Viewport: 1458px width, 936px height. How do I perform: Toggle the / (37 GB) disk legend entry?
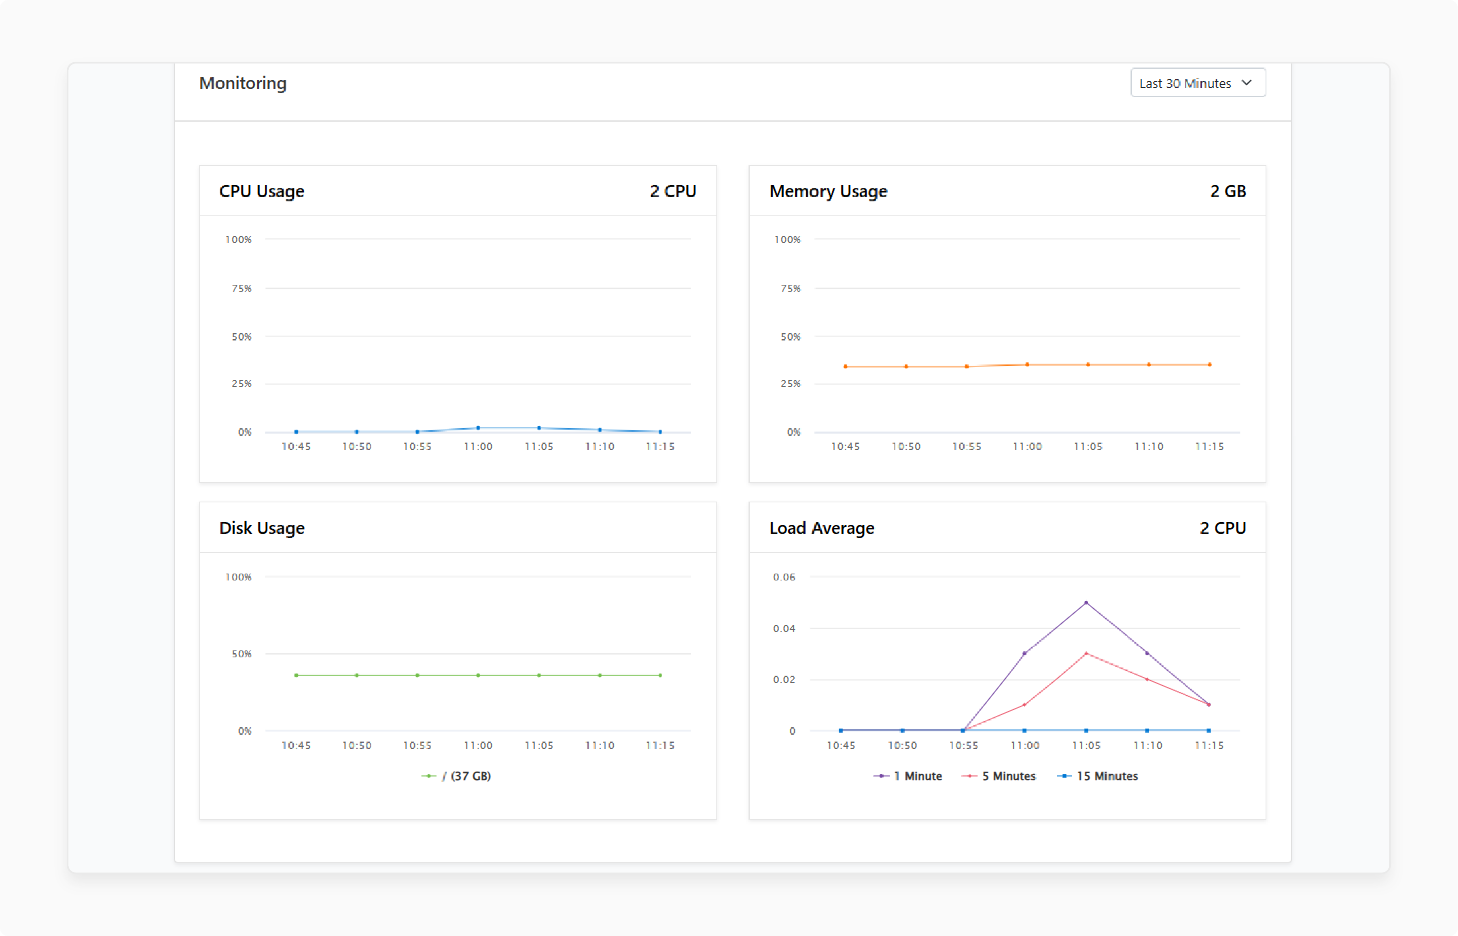456,776
